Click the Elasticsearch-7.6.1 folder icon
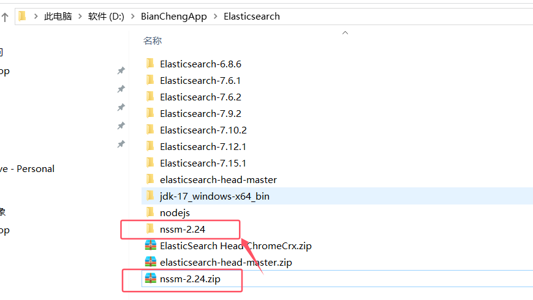Viewport: 533px width, 300px height. (150, 80)
